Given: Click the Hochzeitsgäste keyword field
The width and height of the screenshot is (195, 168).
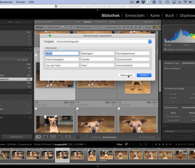Looking at the screenshot, I should [62, 59].
